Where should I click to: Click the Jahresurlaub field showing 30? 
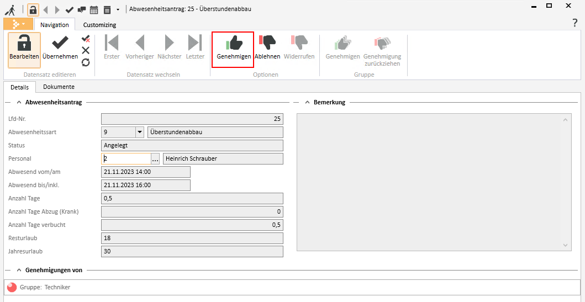pos(192,251)
